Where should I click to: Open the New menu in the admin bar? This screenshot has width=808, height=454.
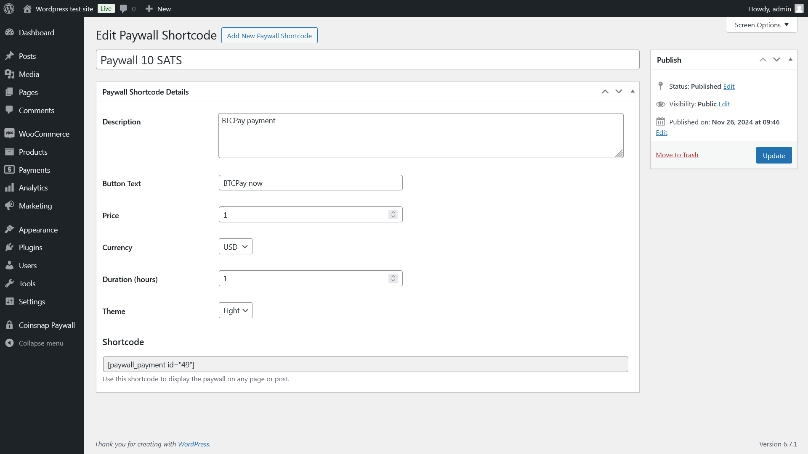(x=157, y=8)
